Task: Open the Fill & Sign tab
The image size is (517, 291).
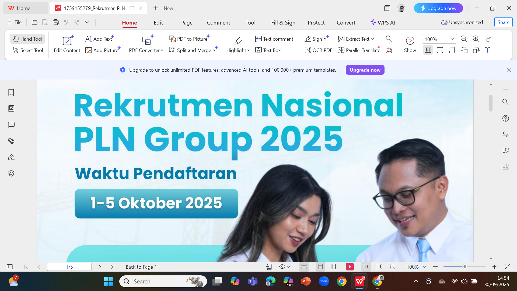Action: pyautogui.click(x=283, y=23)
